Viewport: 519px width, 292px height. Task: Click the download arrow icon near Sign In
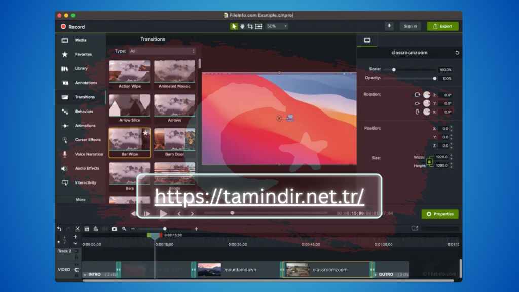pyautogui.click(x=389, y=26)
